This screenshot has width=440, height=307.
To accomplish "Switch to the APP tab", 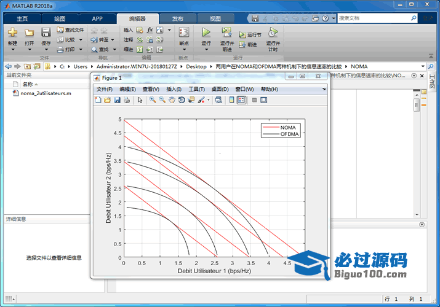I will tap(97, 18).
